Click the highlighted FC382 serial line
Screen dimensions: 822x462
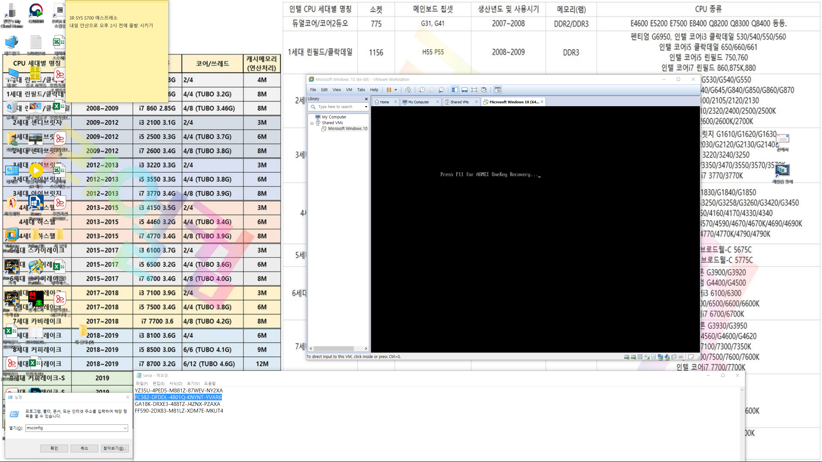pyautogui.click(x=178, y=397)
